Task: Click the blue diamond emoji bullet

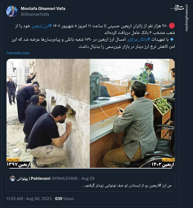Action: [172, 40]
